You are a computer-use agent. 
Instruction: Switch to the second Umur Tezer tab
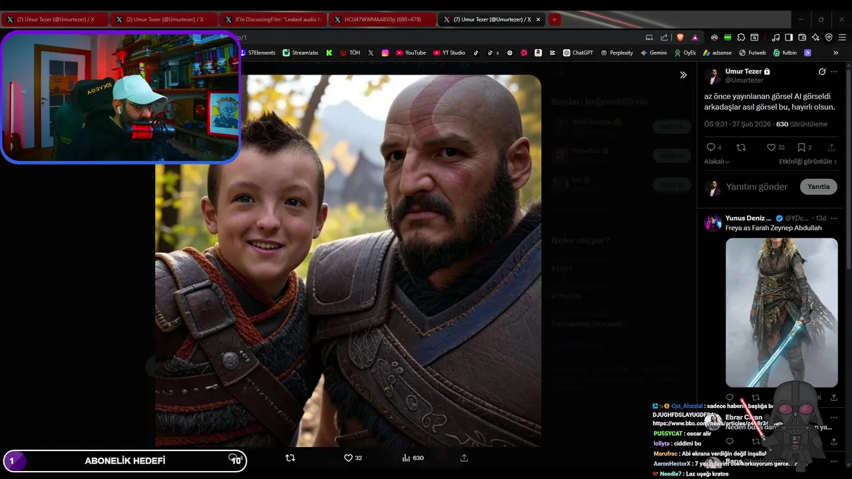[164, 19]
